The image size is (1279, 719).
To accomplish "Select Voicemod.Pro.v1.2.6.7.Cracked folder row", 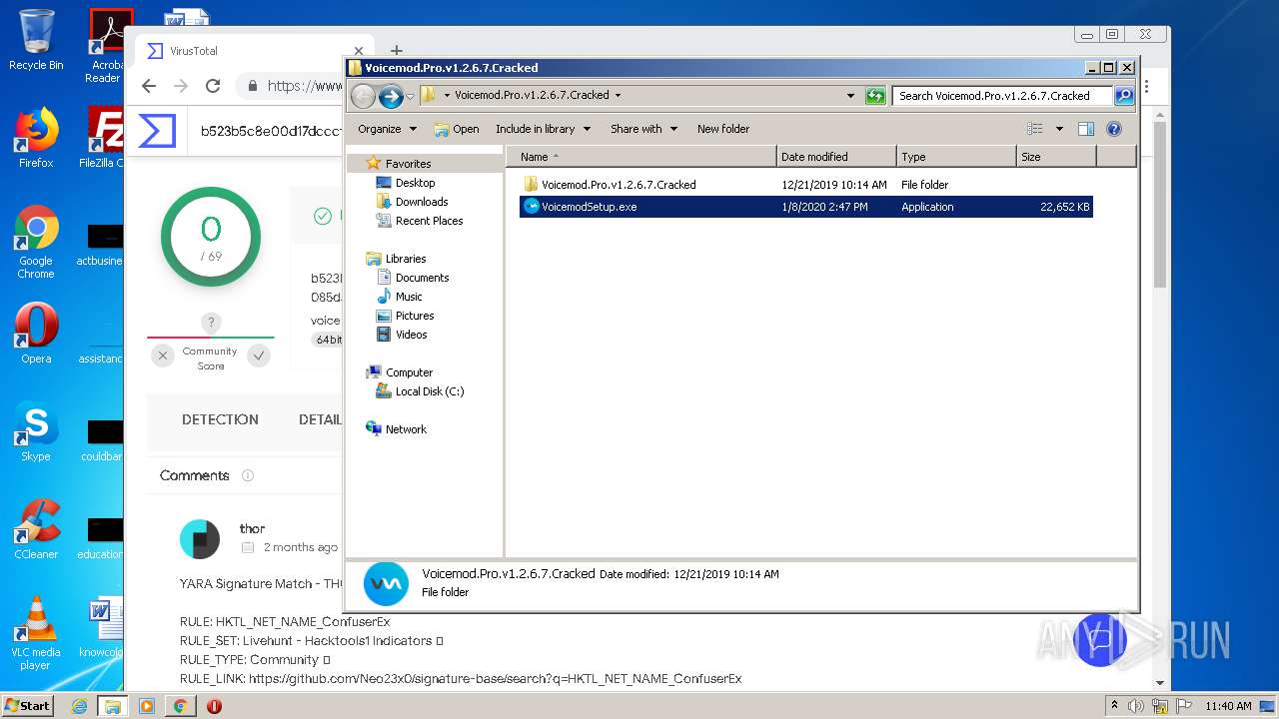I will pyautogui.click(x=805, y=185).
